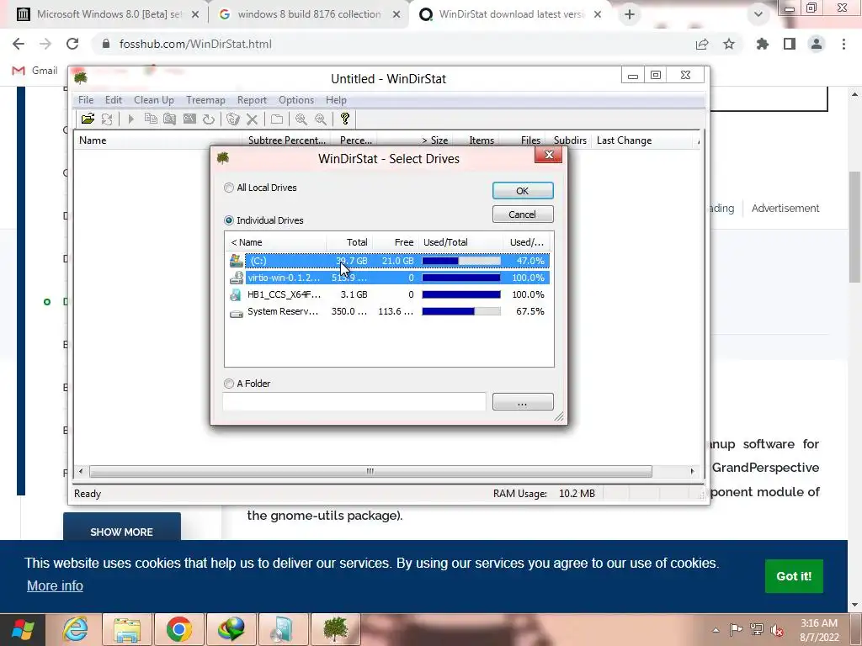Viewport: 862px width, 646px height.
Task: Open the Treemap menu
Action: pos(205,100)
